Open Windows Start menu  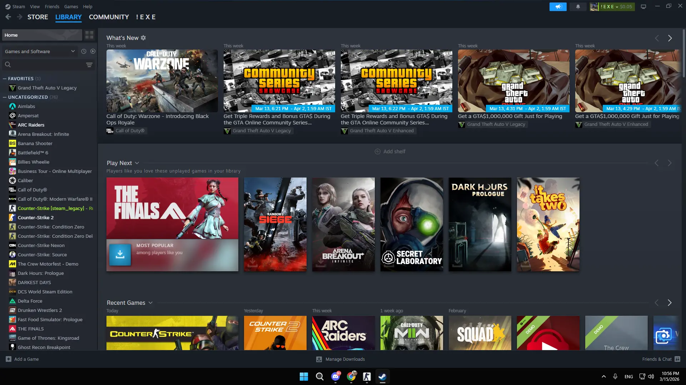[x=304, y=376]
